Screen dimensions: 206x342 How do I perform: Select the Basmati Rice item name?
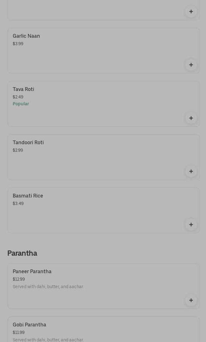point(28,196)
